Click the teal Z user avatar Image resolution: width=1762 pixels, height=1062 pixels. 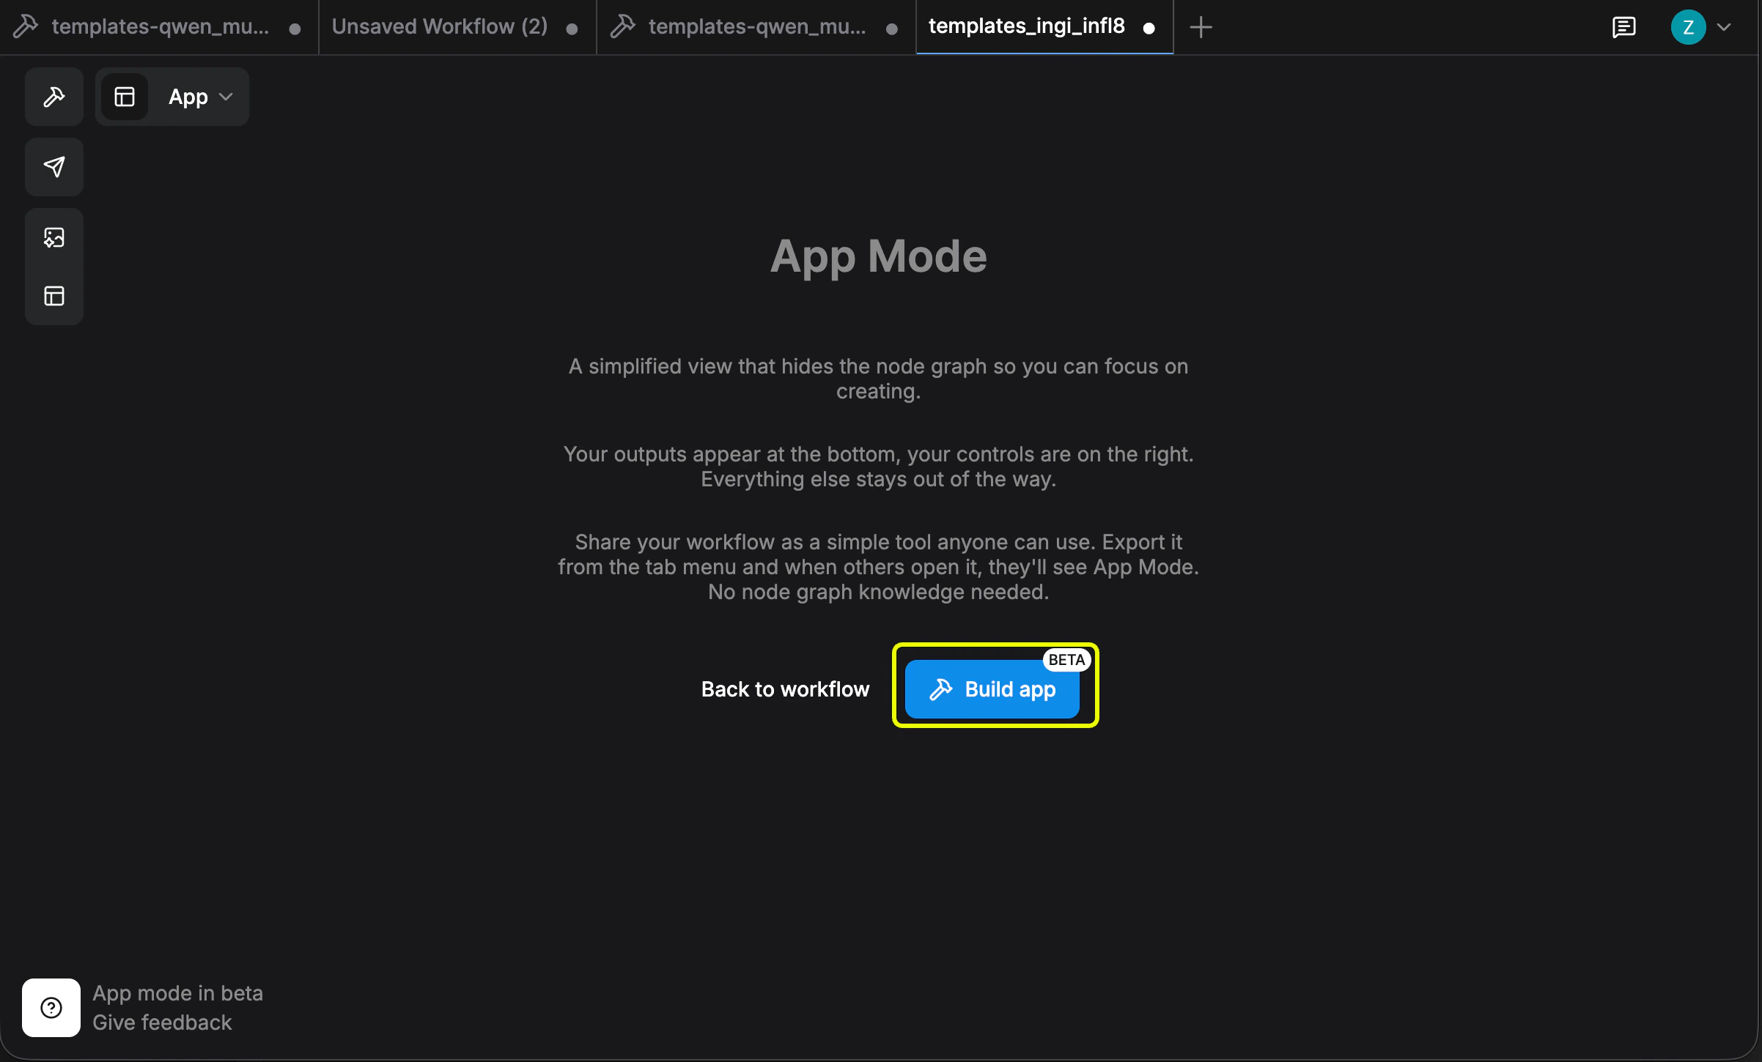pyautogui.click(x=1688, y=27)
